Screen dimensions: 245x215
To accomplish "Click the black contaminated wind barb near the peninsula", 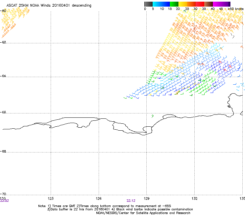I will (x=229, y=106).
